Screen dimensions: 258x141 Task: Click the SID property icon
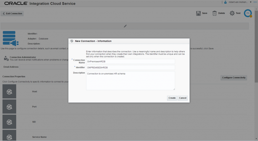pos(9,122)
